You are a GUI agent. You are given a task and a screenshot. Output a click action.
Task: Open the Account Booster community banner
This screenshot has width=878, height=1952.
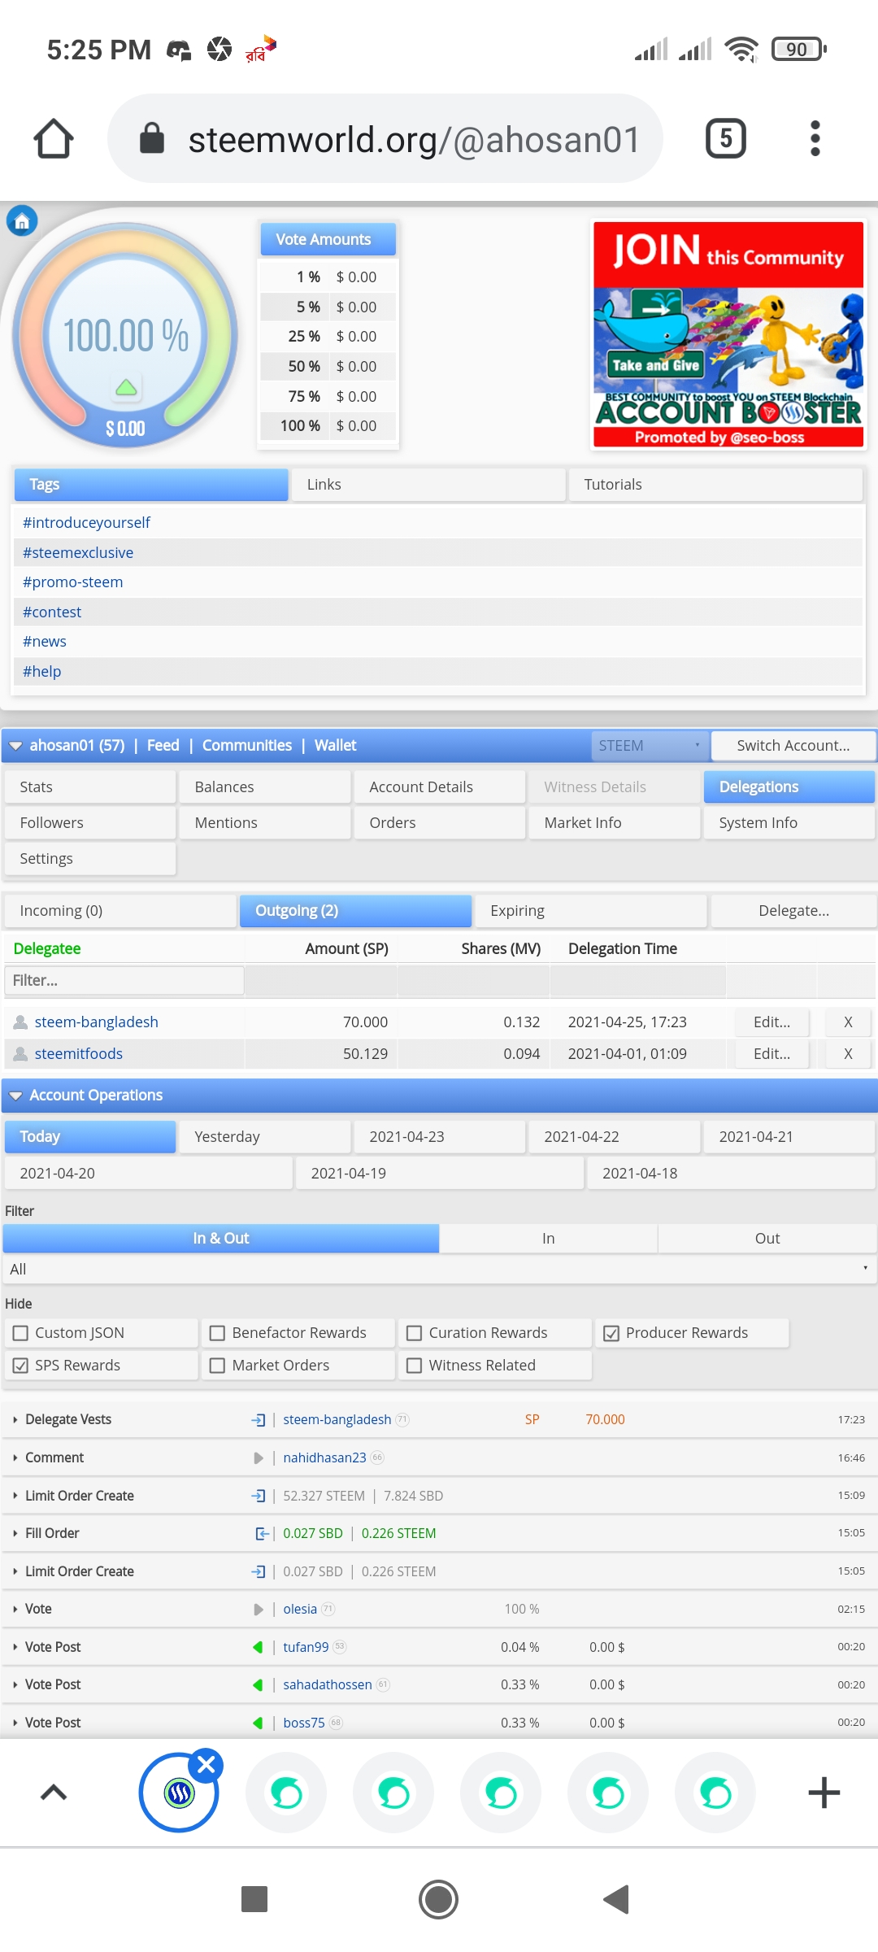[728, 335]
